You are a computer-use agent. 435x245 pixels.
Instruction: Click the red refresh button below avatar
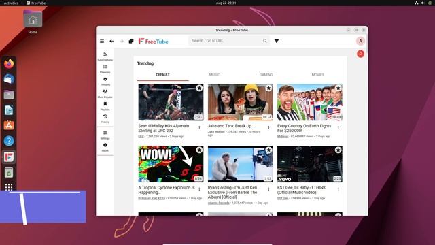360,54
